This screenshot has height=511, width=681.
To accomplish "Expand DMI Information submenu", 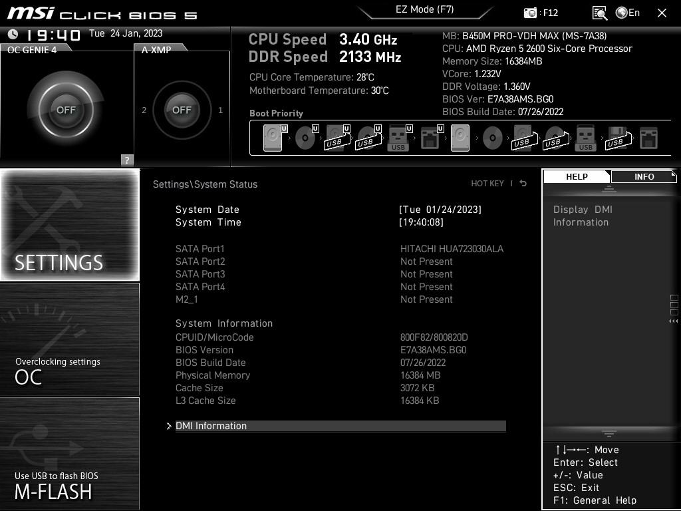I will [340, 426].
